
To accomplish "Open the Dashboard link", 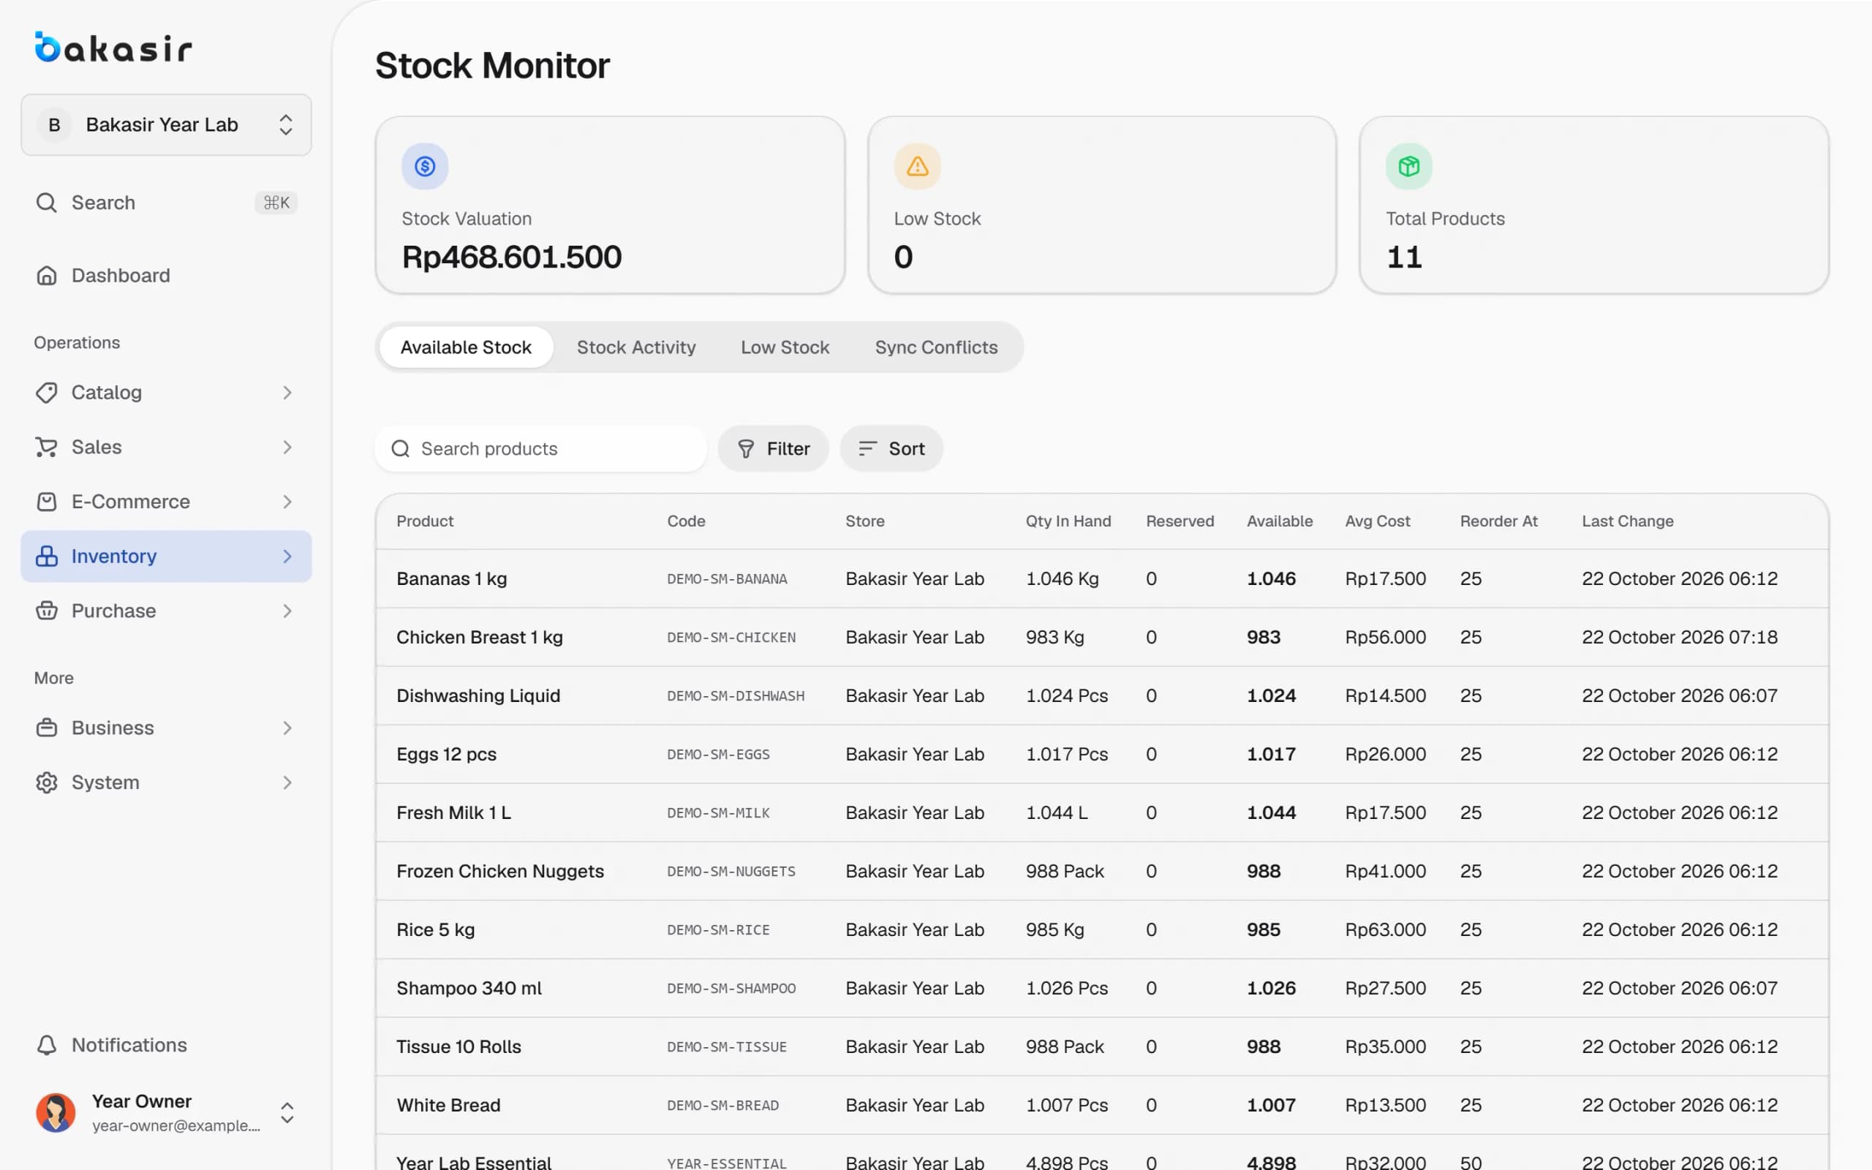I will click(x=166, y=276).
